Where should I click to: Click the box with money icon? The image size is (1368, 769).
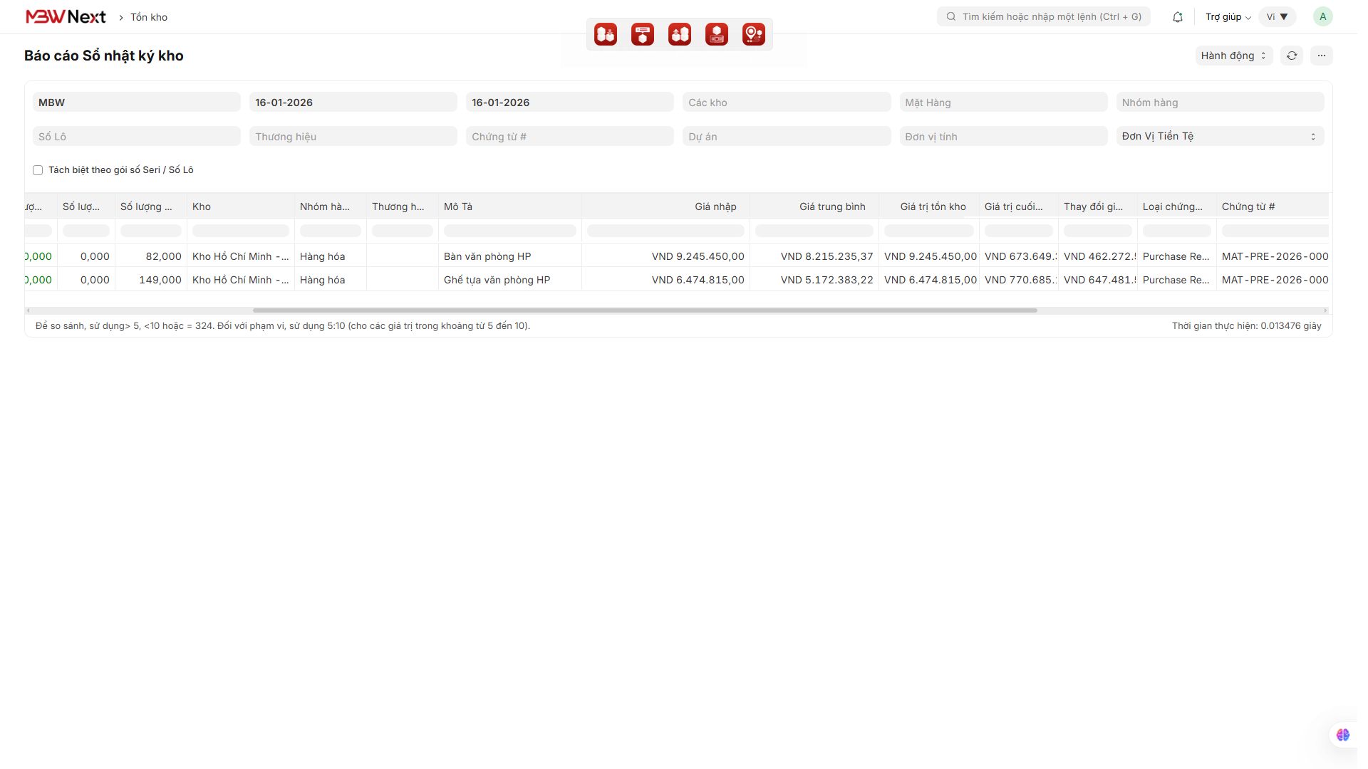[x=717, y=34]
